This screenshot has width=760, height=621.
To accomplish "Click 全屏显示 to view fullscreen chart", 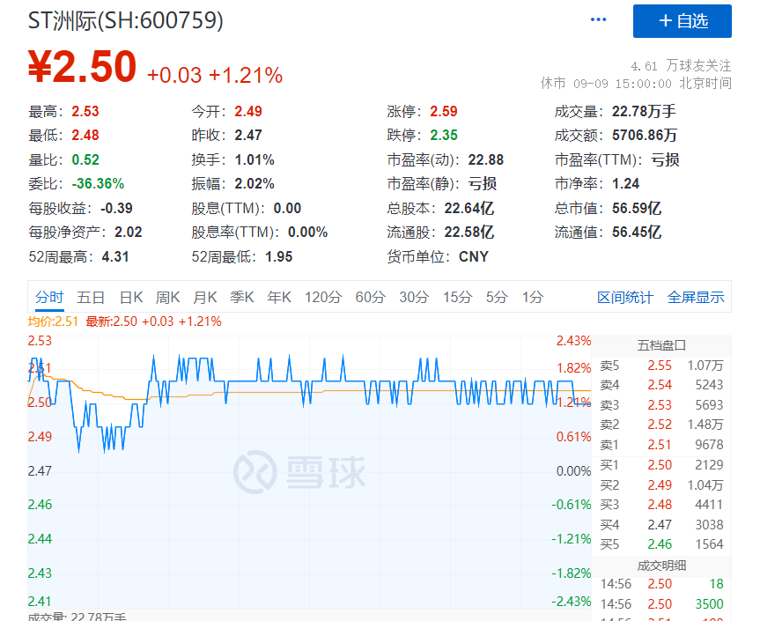I will pos(696,298).
